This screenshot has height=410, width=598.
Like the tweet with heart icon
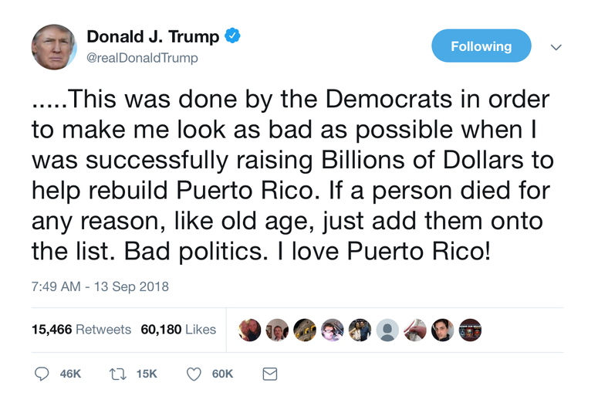(x=194, y=374)
